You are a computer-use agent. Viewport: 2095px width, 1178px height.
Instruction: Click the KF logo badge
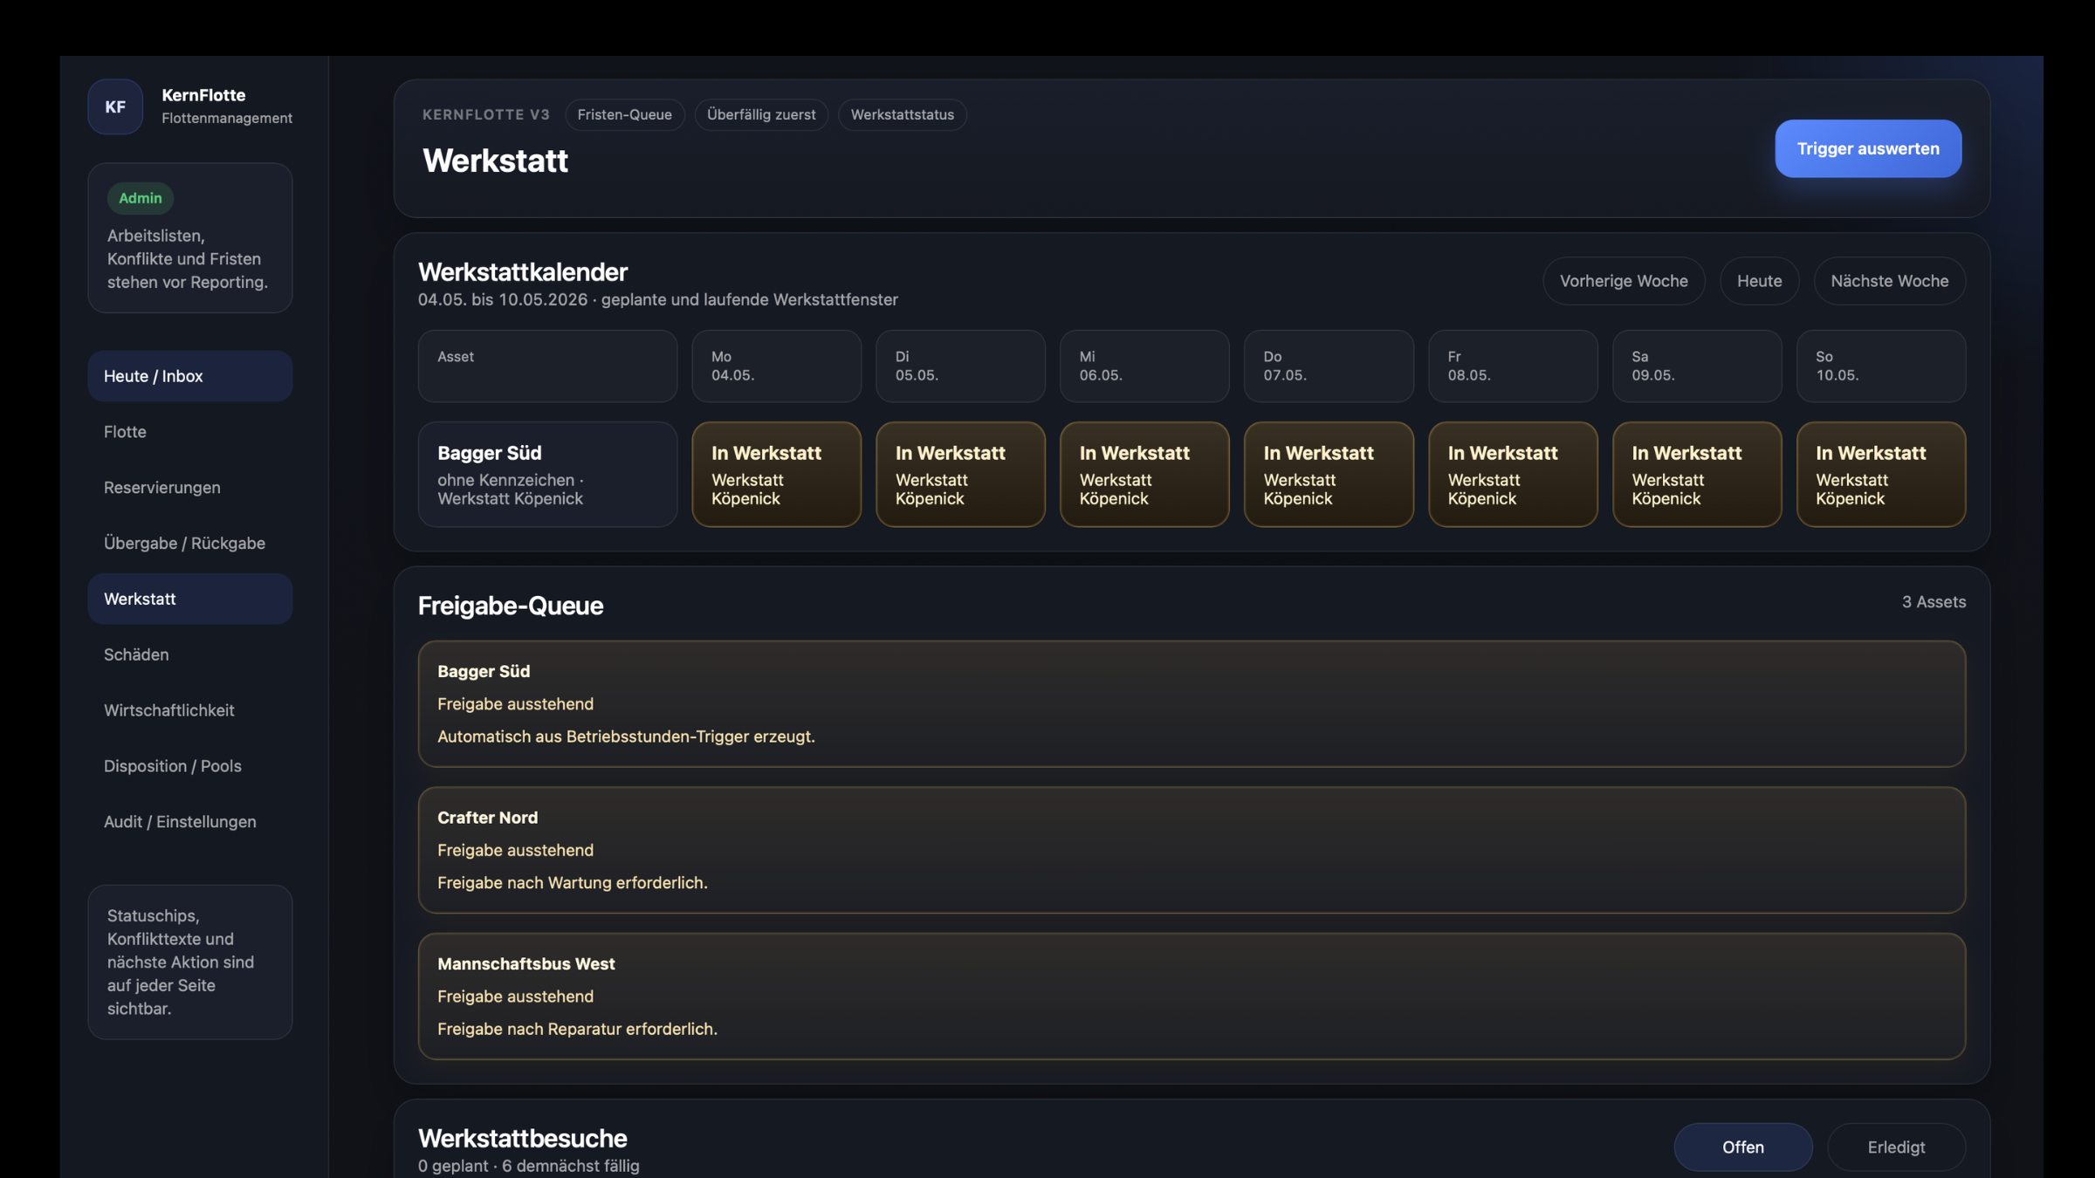point(114,106)
